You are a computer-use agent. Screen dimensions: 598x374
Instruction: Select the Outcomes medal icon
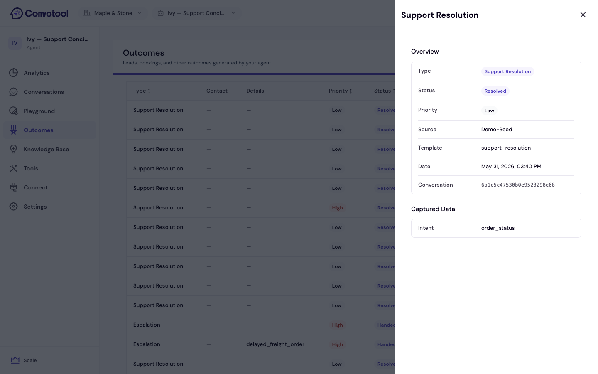point(14,130)
